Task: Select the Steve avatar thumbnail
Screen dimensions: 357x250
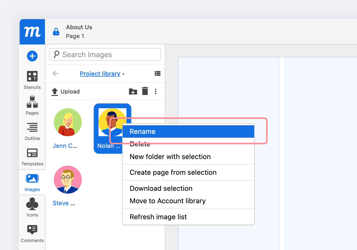Action: [x=68, y=180]
